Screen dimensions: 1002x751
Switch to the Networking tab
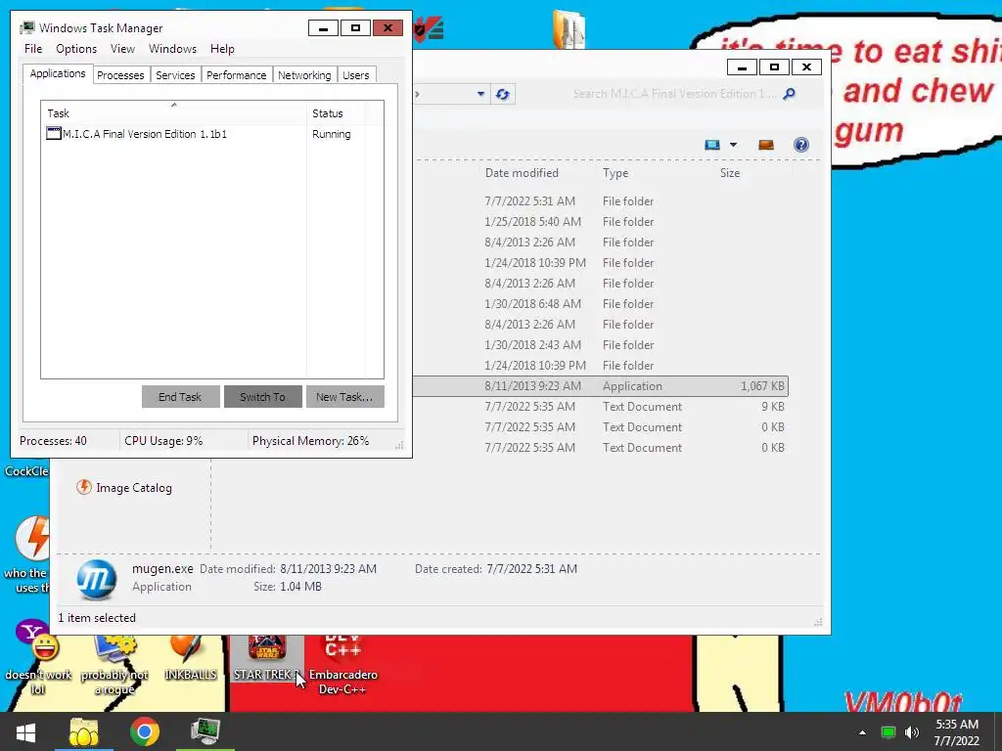(x=304, y=75)
